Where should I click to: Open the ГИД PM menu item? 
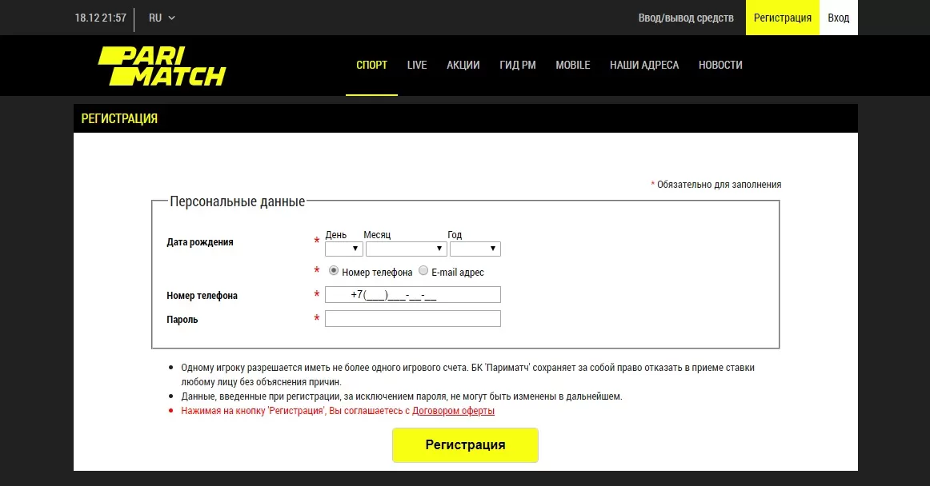pyautogui.click(x=518, y=66)
